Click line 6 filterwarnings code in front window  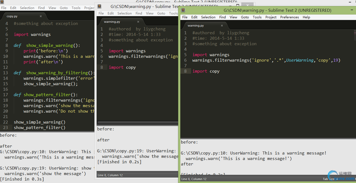[266, 60]
